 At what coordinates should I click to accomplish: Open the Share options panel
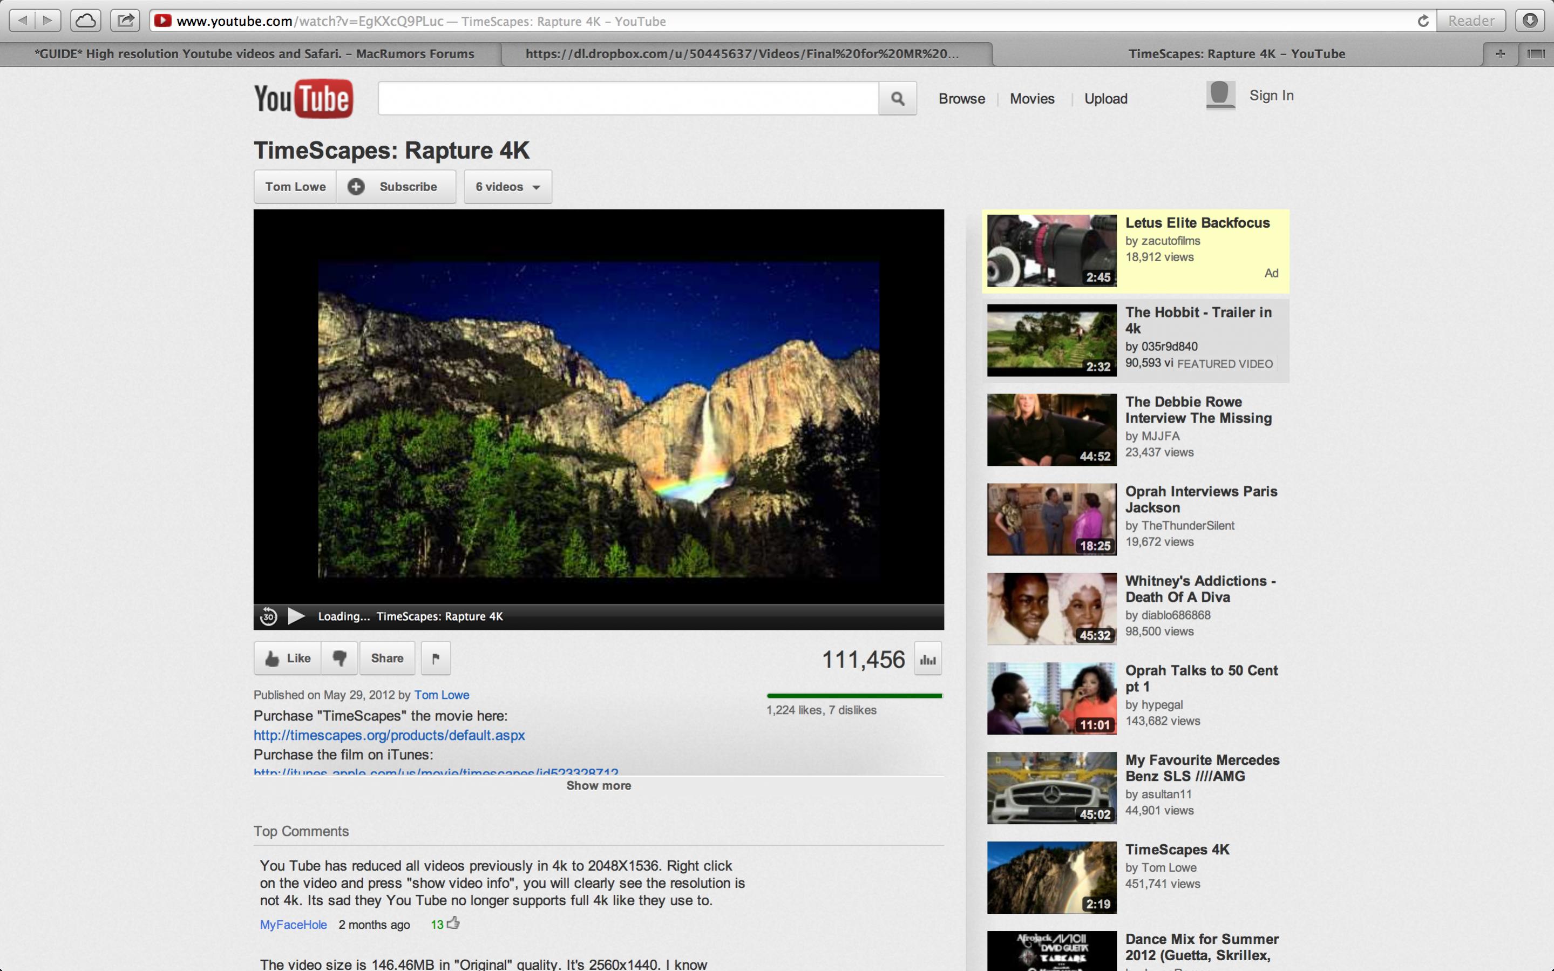(387, 658)
